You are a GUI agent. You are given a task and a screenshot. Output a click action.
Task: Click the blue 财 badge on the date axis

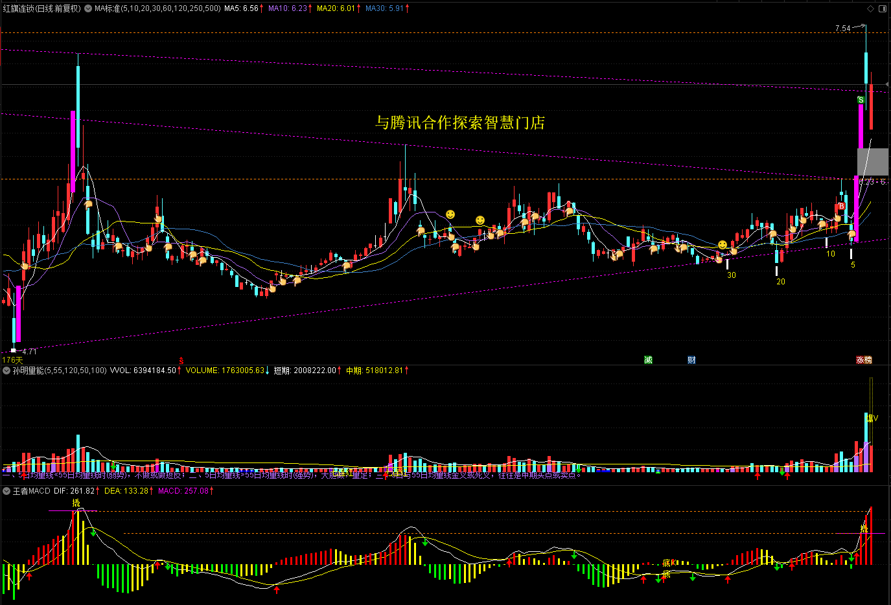click(691, 360)
